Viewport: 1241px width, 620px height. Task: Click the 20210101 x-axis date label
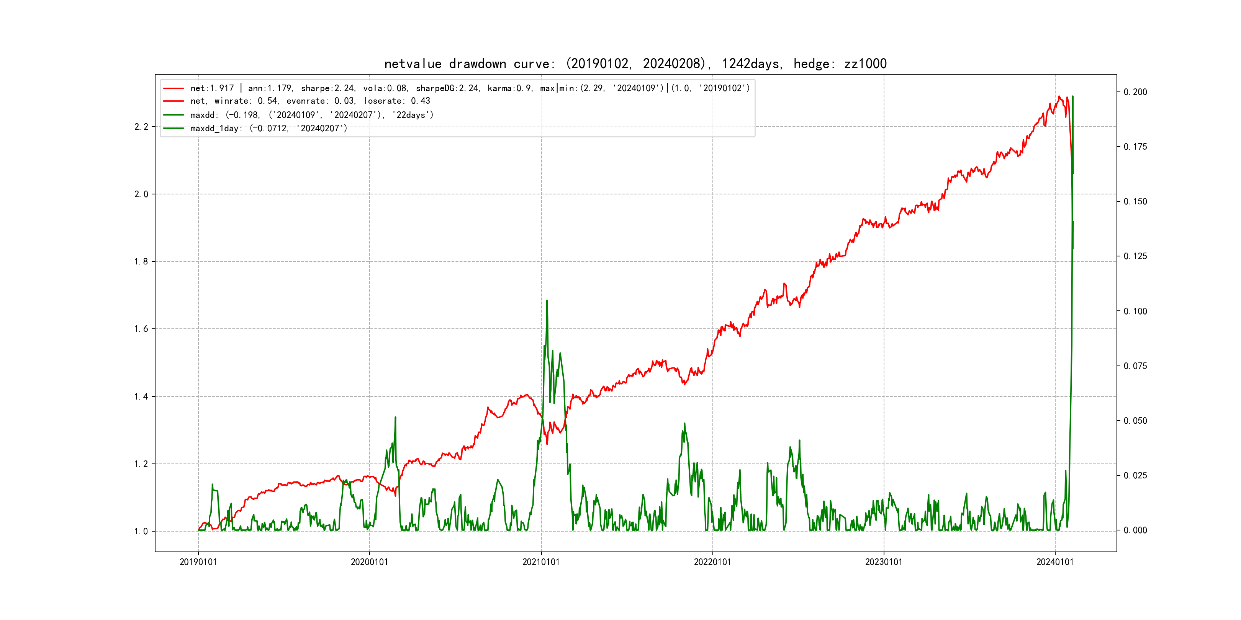pos(541,562)
